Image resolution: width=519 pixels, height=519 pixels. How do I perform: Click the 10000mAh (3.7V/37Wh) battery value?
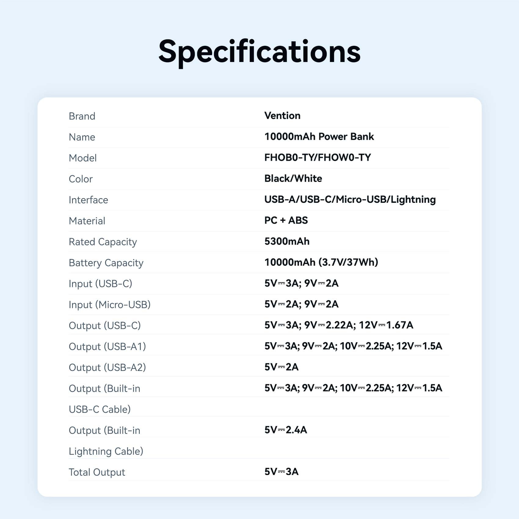pyautogui.click(x=321, y=262)
